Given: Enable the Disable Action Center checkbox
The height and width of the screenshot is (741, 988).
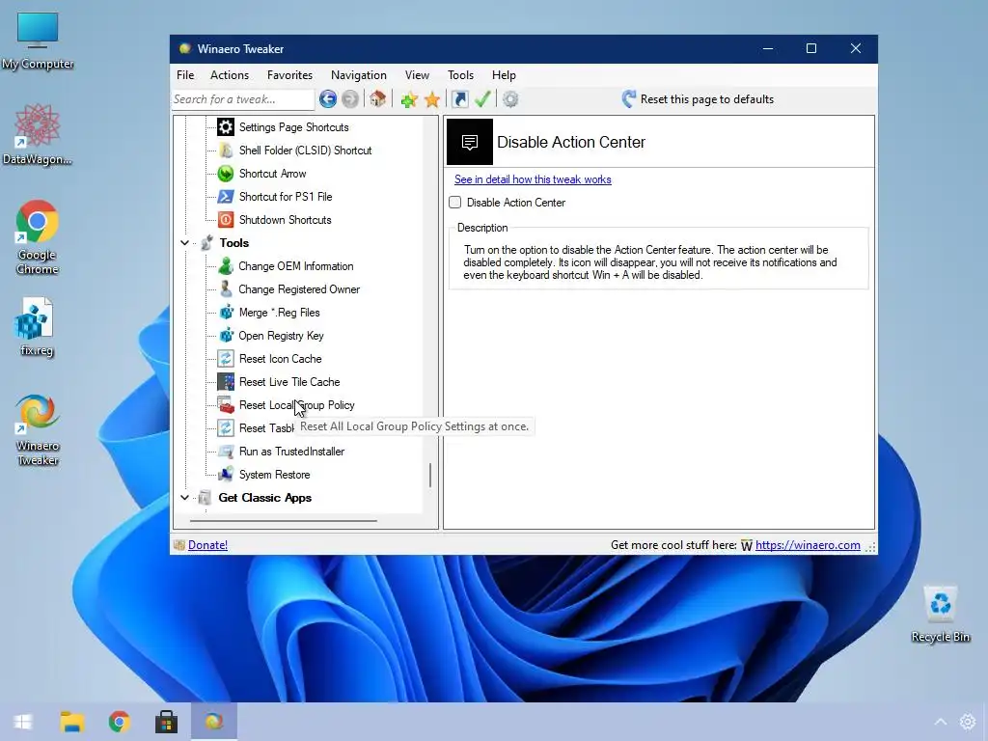Looking at the screenshot, I should [x=455, y=203].
